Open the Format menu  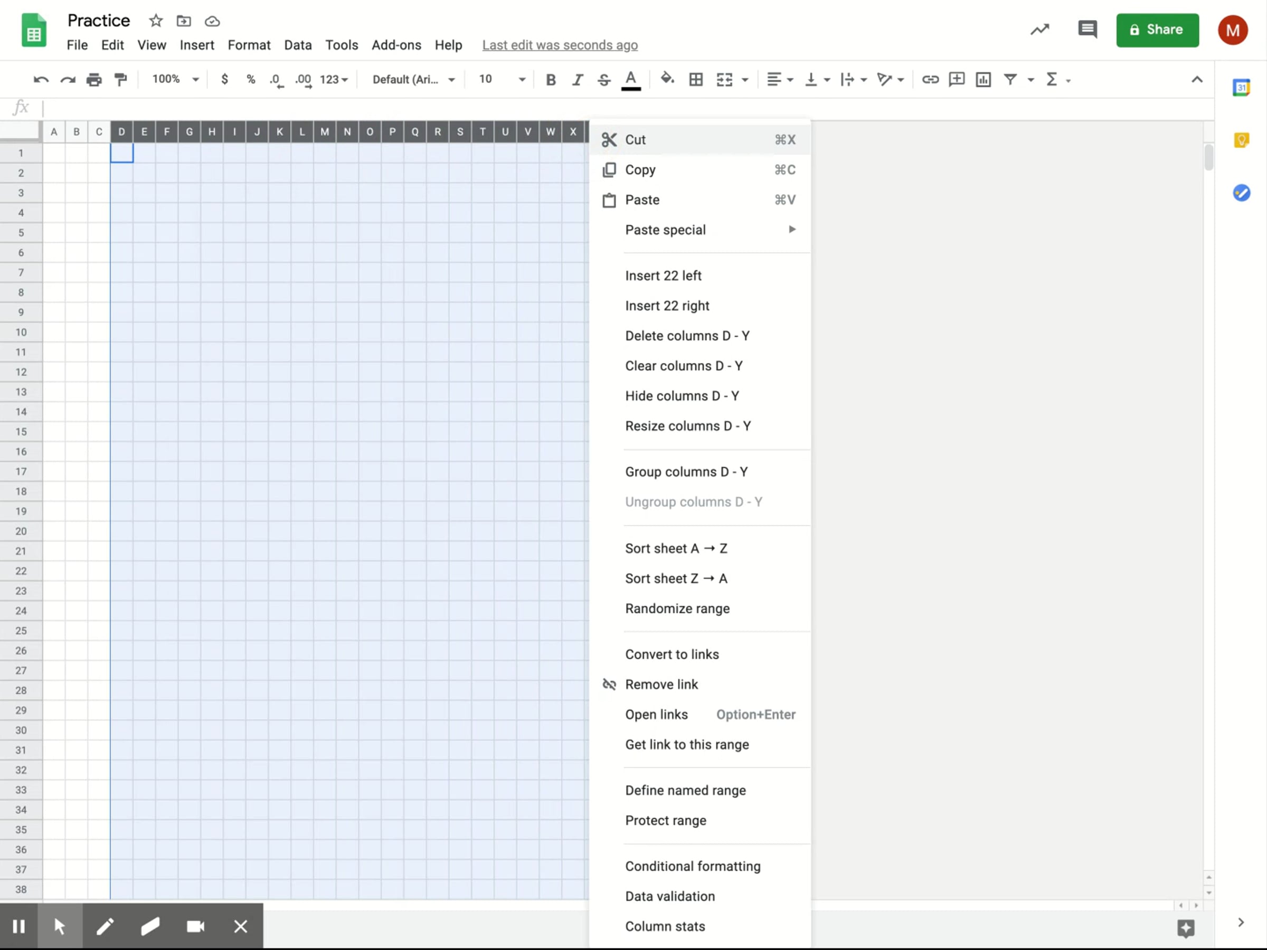249,45
